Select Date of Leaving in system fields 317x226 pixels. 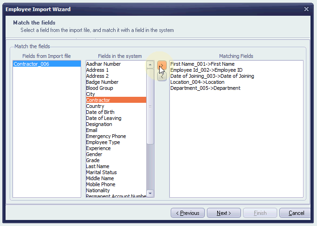point(116,118)
